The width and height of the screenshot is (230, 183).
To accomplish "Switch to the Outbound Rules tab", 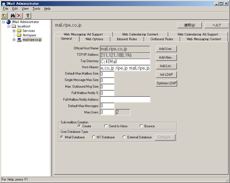I will tap(162, 39).
